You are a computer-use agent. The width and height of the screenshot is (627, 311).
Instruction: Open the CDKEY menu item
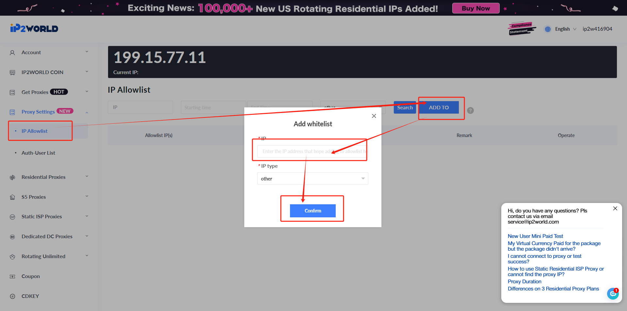(x=30, y=296)
